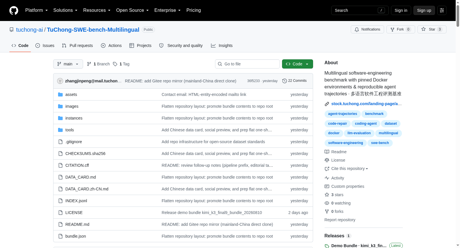Open the Pricing link
Viewport: 460px width, 248px height.
point(193,10)
